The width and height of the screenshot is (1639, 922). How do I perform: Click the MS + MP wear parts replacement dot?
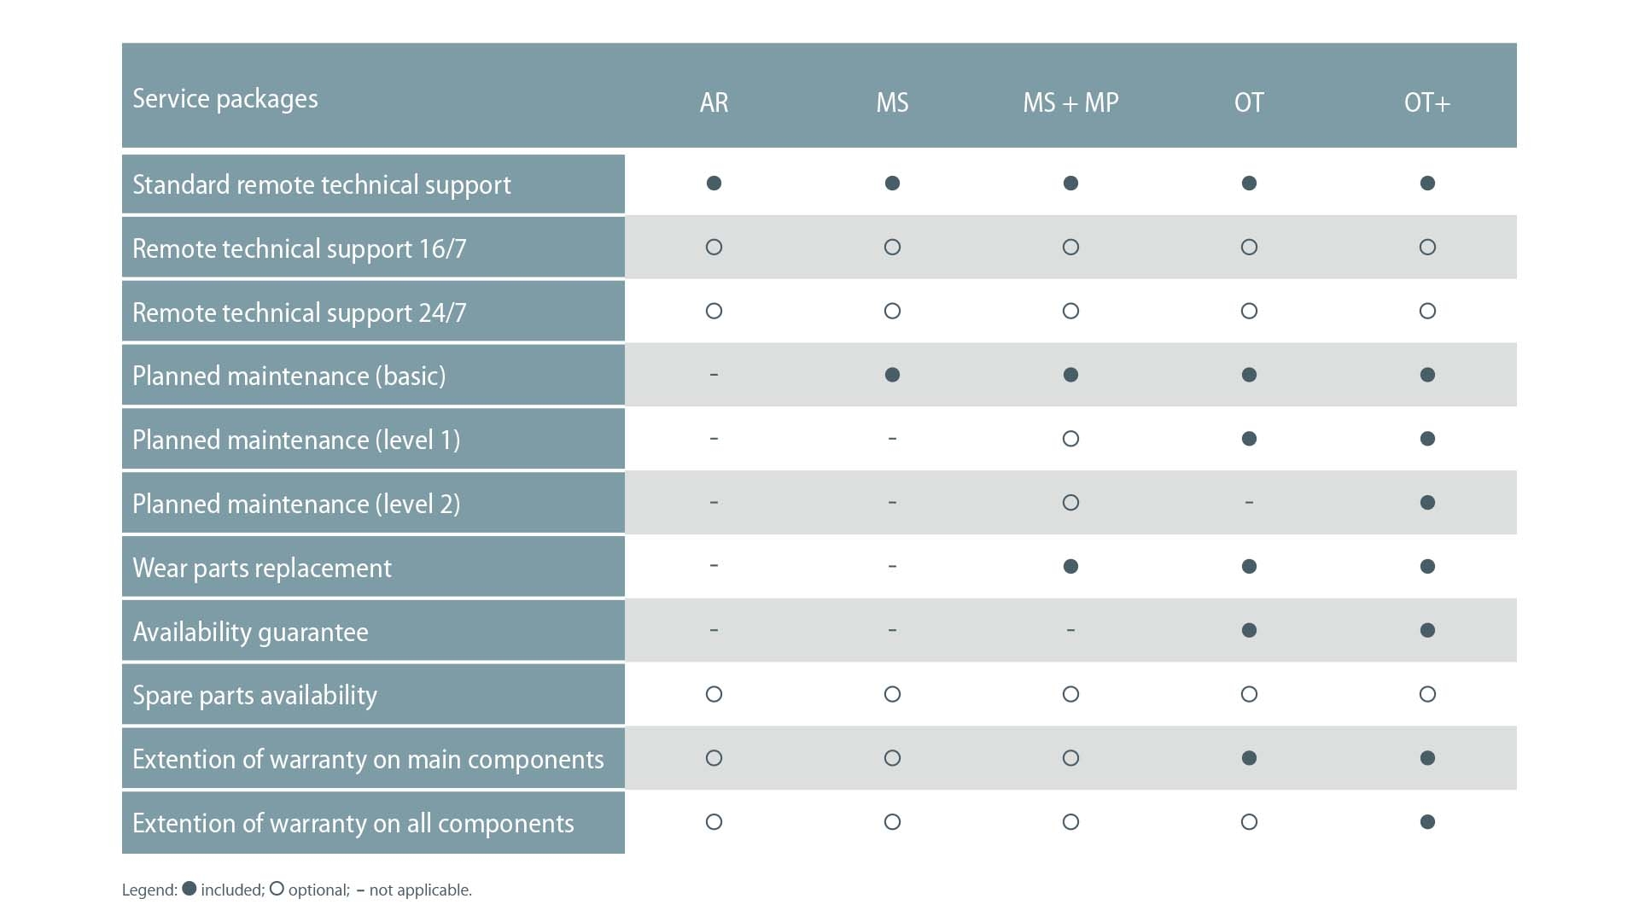[x=1070, y=567]
